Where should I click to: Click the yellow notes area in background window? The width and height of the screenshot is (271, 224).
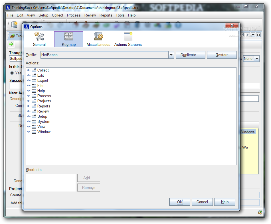(x=249, y=151)
